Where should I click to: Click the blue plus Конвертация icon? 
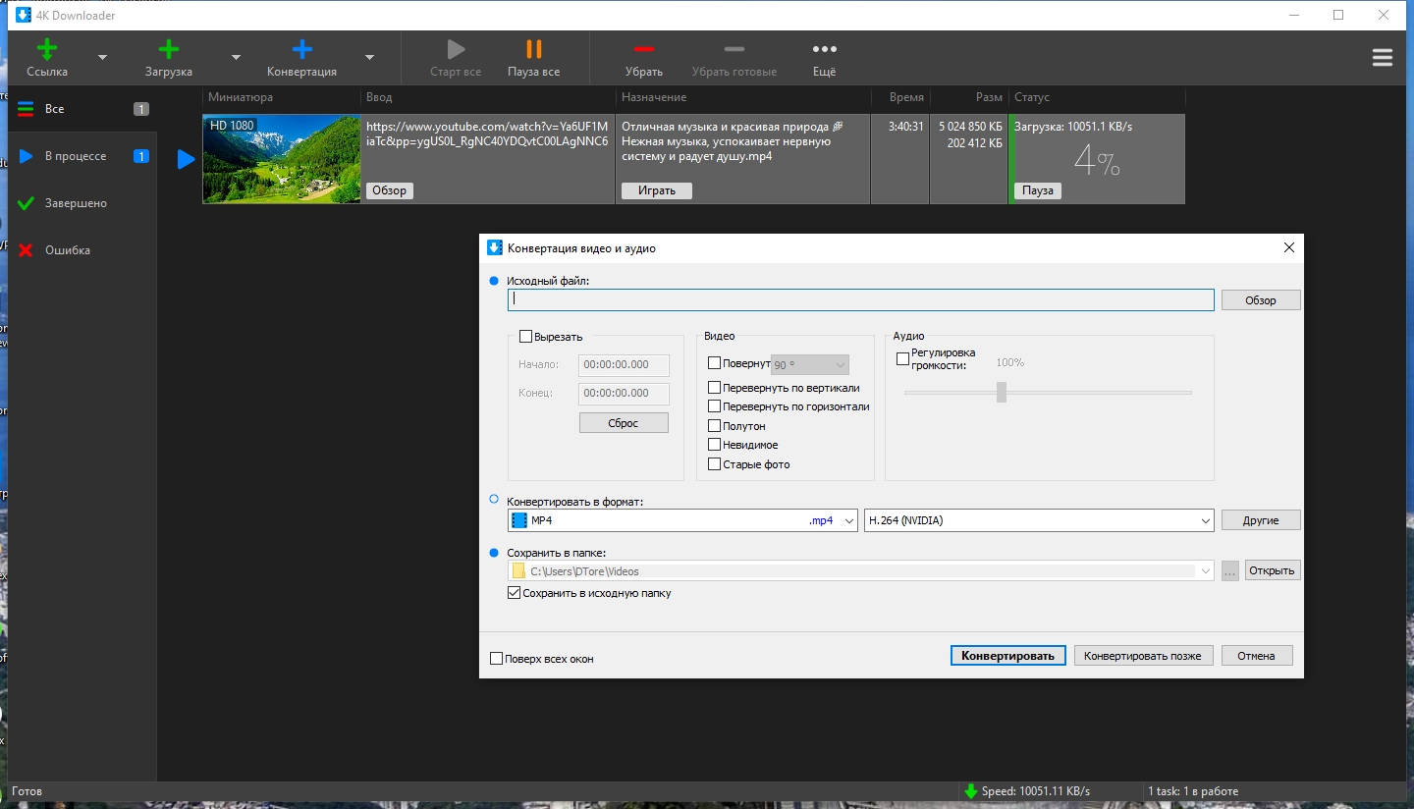click(301, 50)
